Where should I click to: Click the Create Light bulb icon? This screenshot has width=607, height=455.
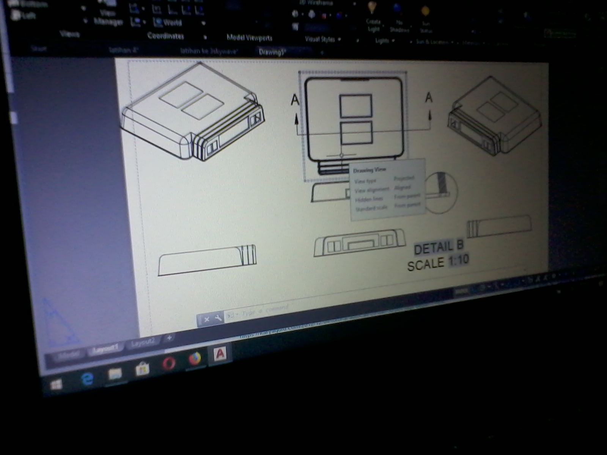click(372, 8)
